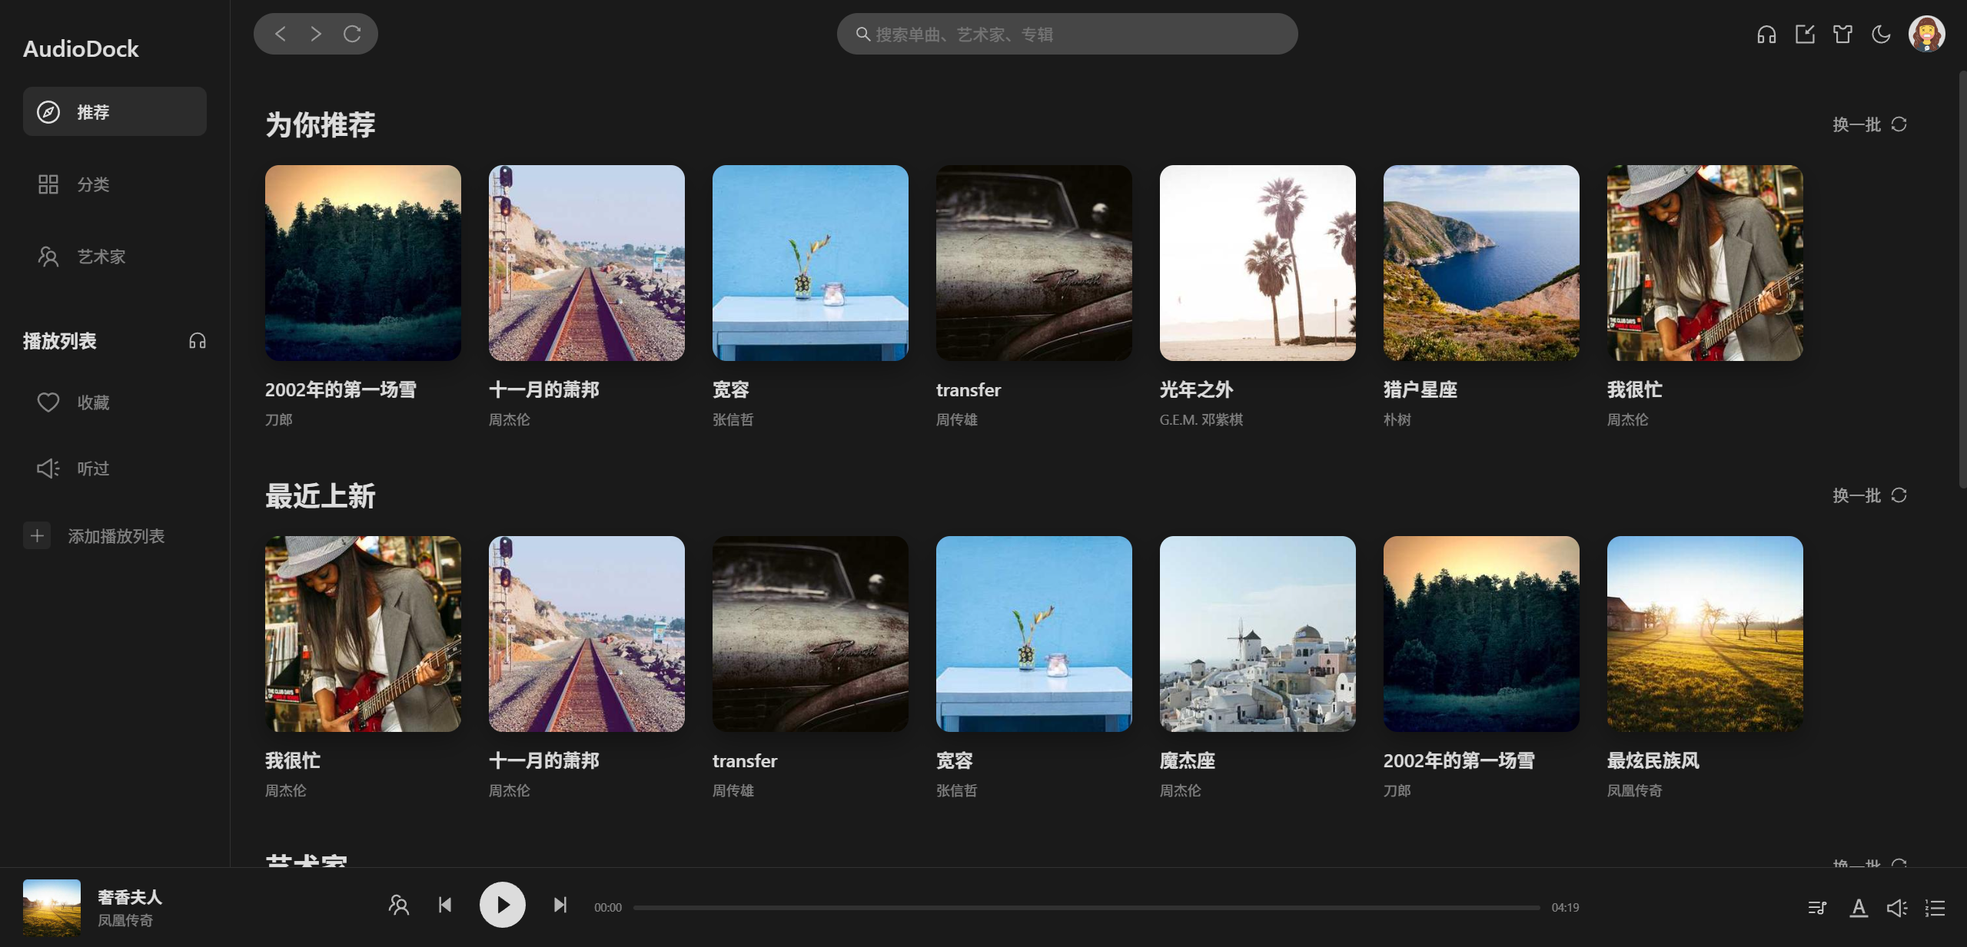Open the share/export icon in top bar

(x=1804, y=35)
